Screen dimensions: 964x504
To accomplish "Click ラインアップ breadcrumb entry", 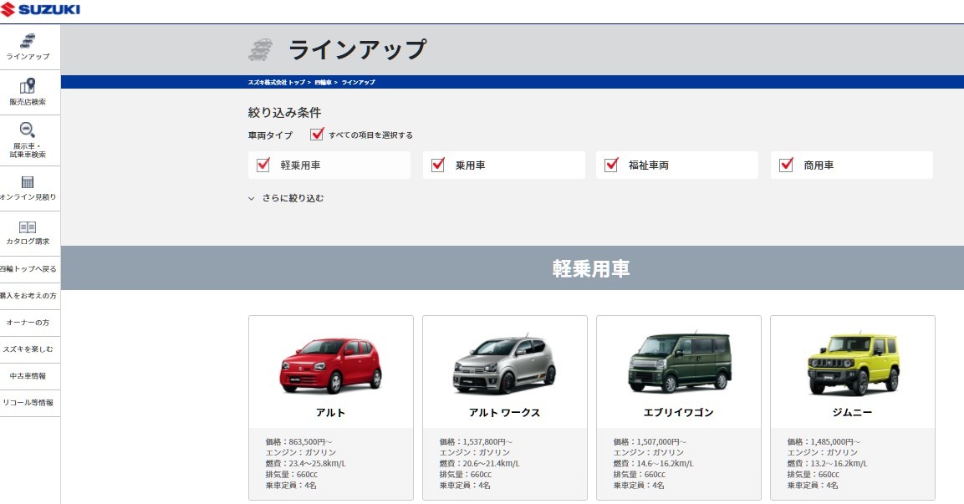I will coord(359,83).
